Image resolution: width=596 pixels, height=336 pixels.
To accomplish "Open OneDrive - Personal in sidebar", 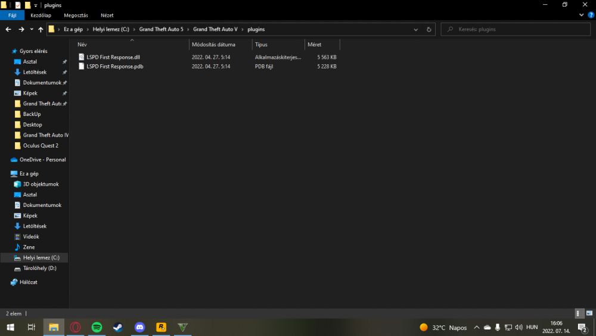I will [x=42, y=159].
